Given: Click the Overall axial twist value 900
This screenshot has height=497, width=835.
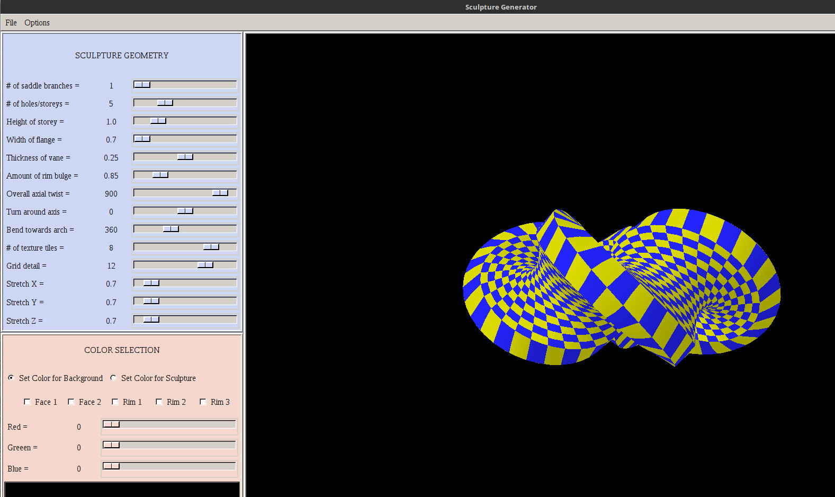Looking at the screenshot, I should (111, 194).
